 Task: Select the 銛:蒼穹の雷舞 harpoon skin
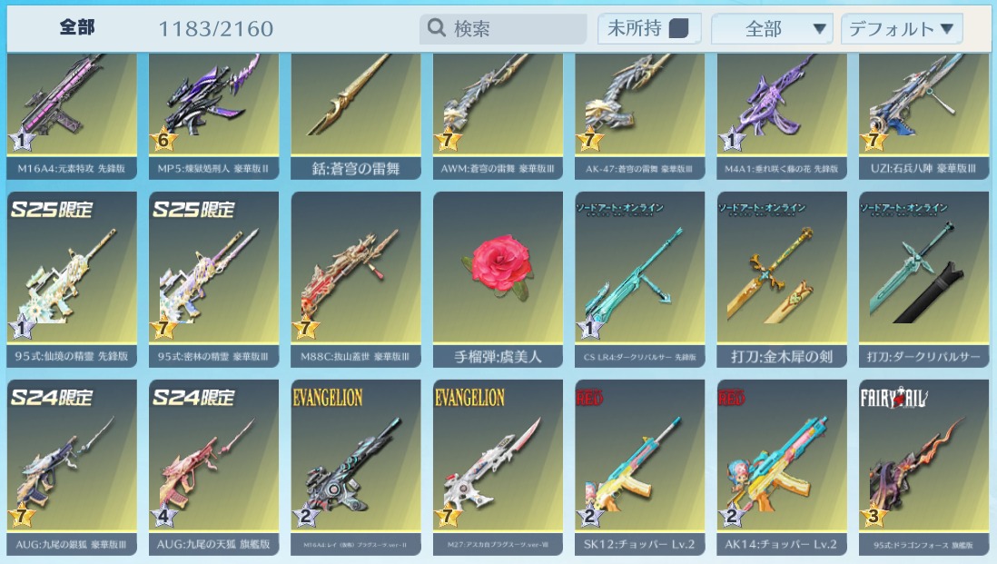coord(356,115)
